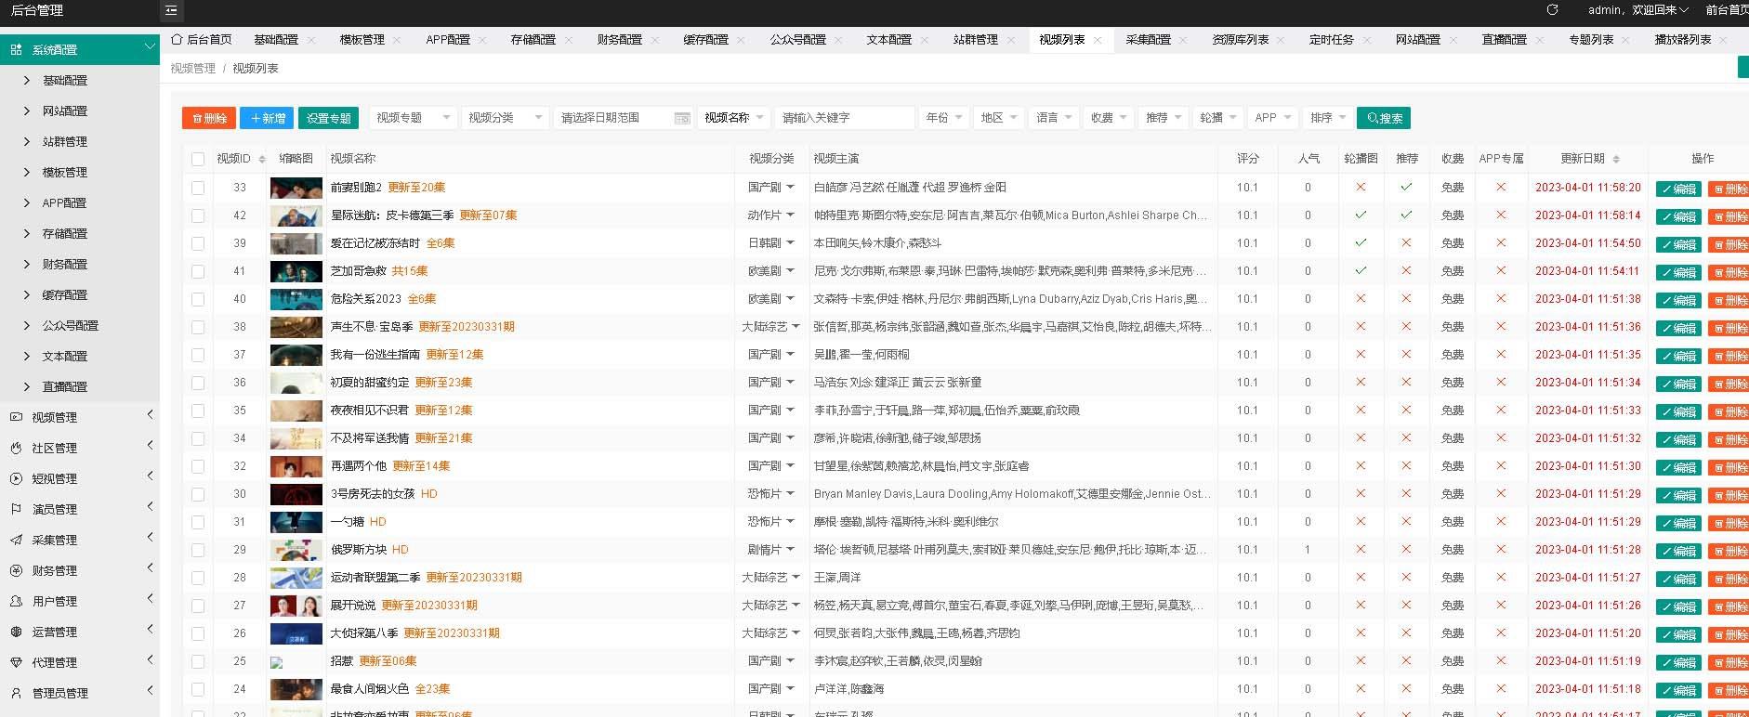1749x717 pixels.
Task: Open the calendar icon in the date range field
Action: tap(682, 118)
